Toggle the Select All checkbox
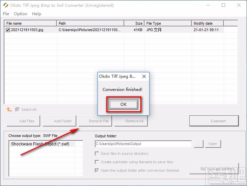This screenshot has width=247, height=186. [x=18, y=110]
